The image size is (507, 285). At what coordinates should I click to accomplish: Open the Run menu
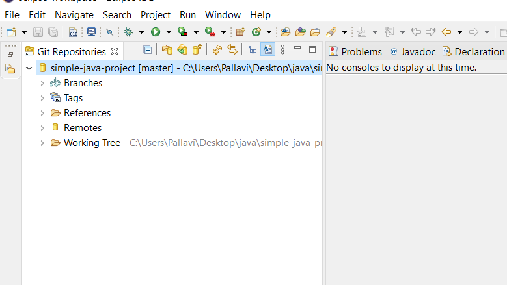(187, 15)
